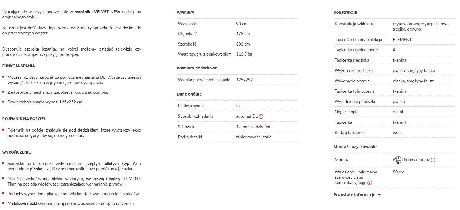460x210 pixels.
Task: Click the FUNKCJA SPANIA heading
Action: pyautogui.click(x=18, y=66)
